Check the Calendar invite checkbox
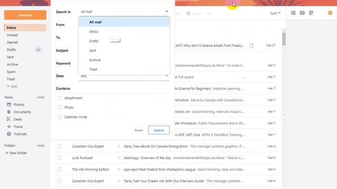 (60, 117)
